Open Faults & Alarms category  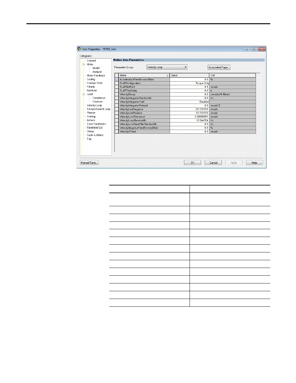click(95, 135)
